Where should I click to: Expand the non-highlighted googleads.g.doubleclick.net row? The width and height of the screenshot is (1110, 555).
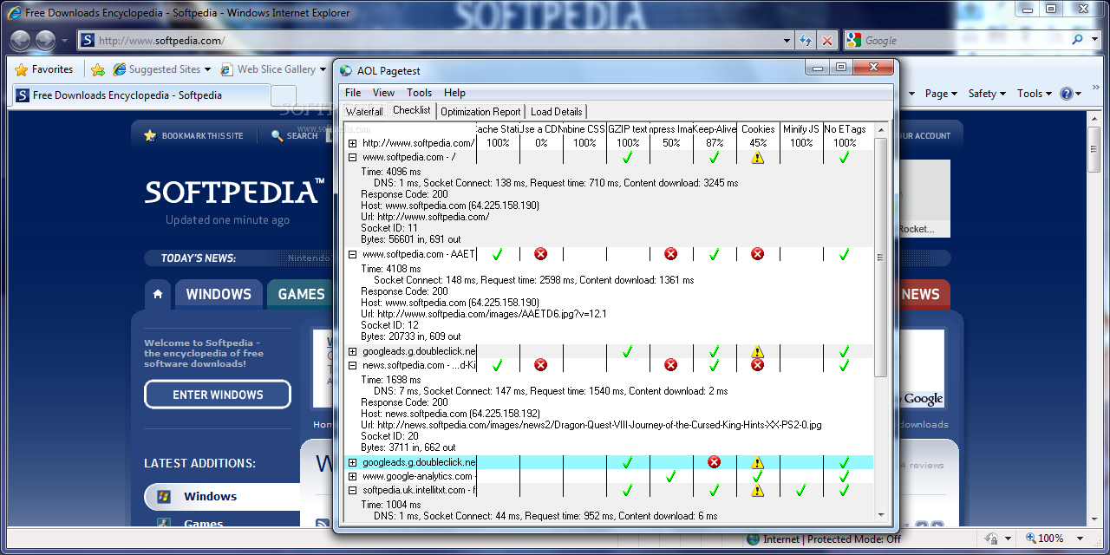tap(353, 351)
